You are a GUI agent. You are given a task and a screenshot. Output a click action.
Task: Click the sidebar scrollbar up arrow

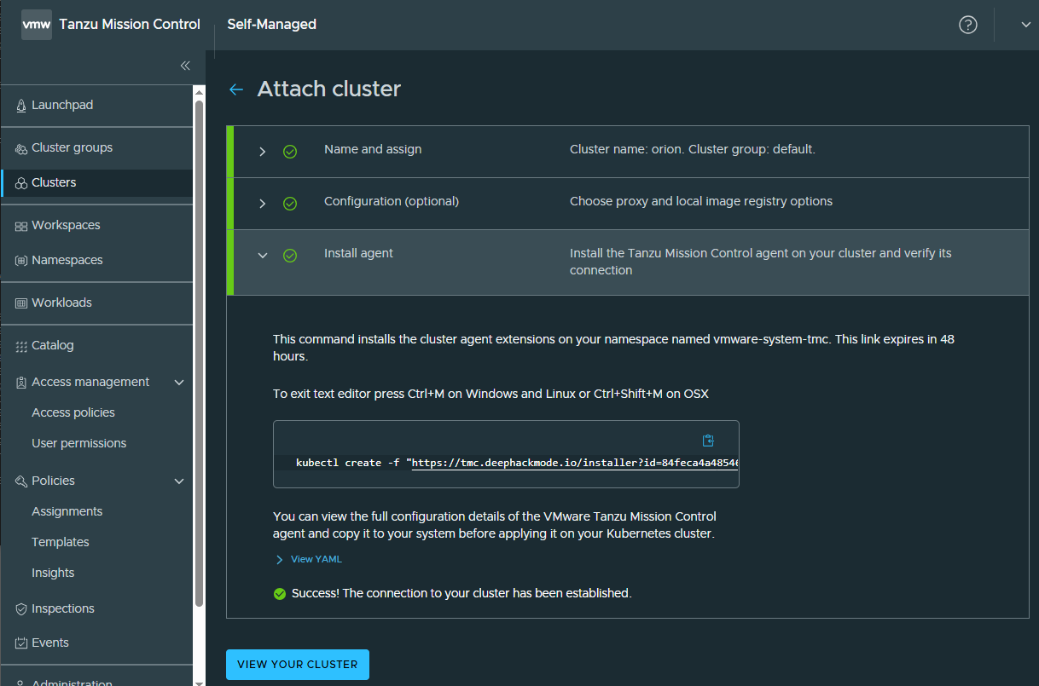pos(200,92)
